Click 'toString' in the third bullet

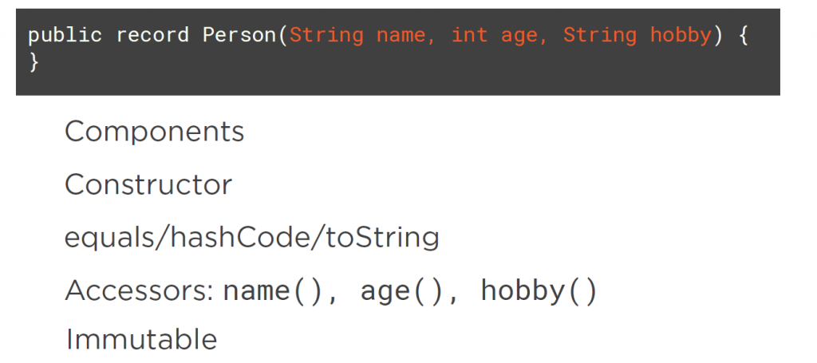(x=383, y=238)
